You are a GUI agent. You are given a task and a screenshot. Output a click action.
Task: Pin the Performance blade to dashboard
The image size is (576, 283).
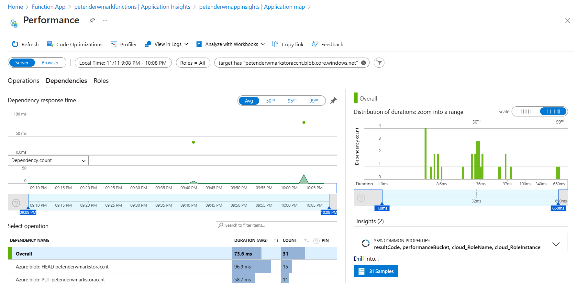pyautogui.click(x=92, y=20)
